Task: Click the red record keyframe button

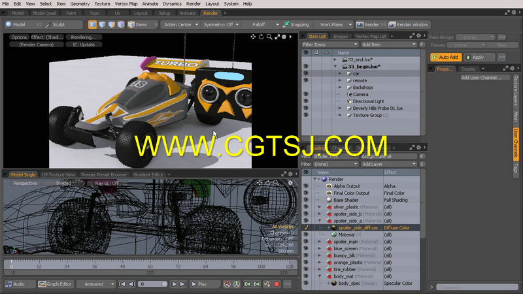Action: pos(277,284)
